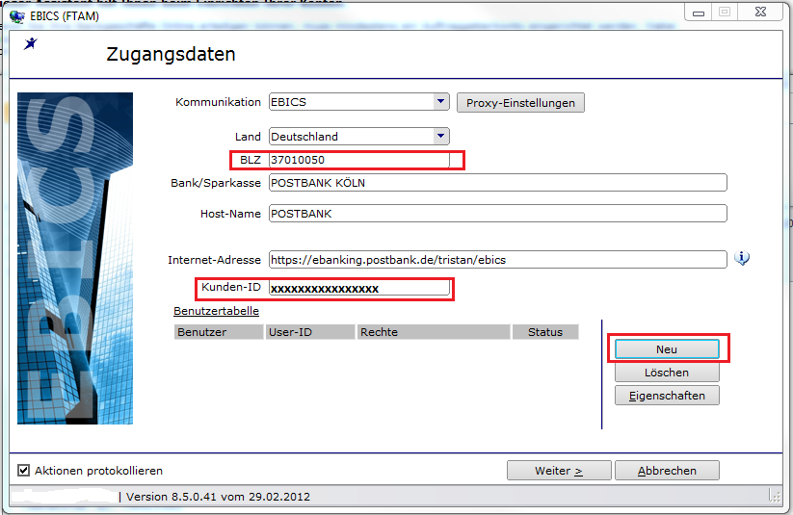Click the EBICS globe icon in title bar
The width and height of the screenshot is (793, 515).
17,16
